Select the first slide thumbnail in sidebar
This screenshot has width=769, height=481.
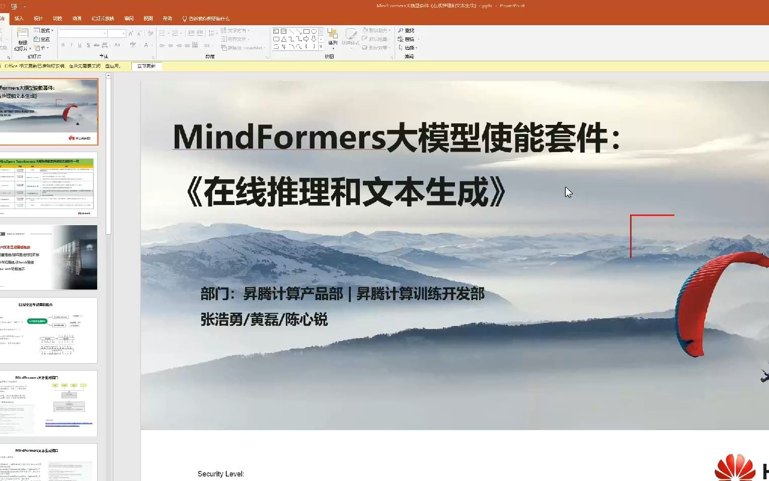[x=49, y=111]
